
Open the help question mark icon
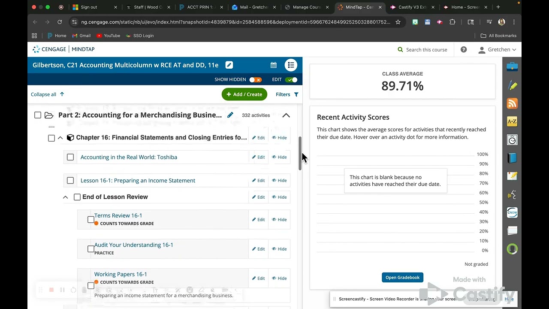pos(464,49)
